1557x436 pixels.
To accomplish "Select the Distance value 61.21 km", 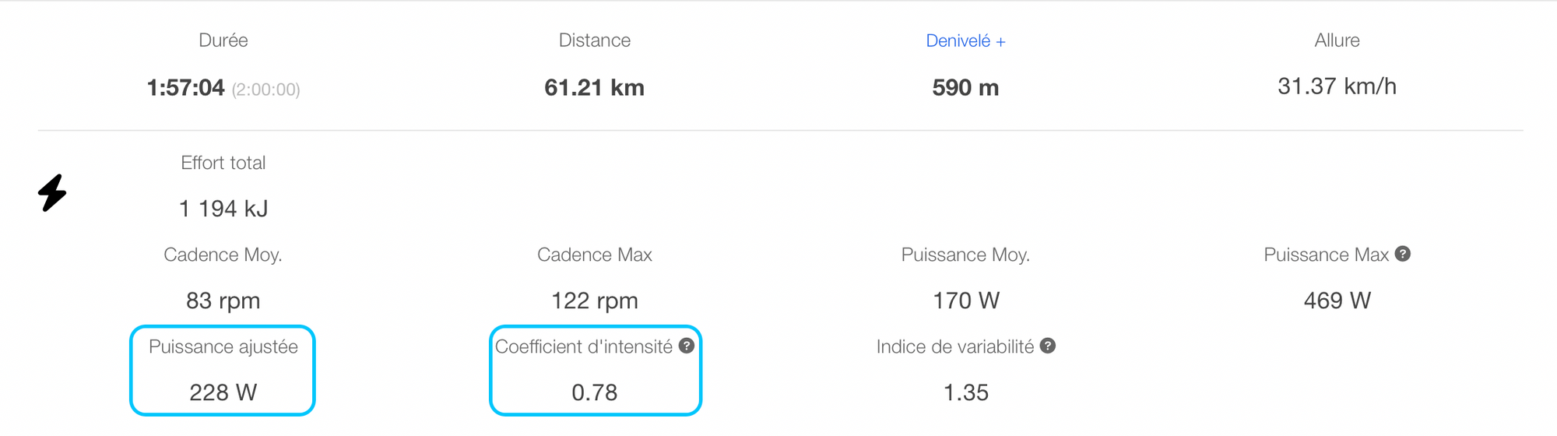I will 594,88.
